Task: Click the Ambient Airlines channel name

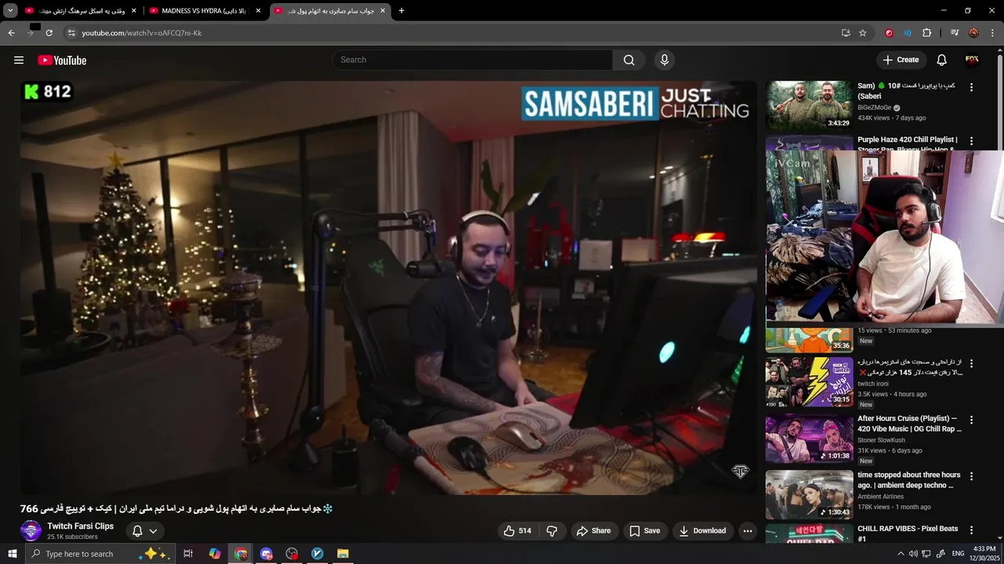Action: (880, 497)
